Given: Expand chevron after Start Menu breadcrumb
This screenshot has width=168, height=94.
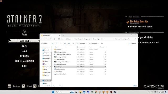Looking at the screenshot, I should 83,39.
